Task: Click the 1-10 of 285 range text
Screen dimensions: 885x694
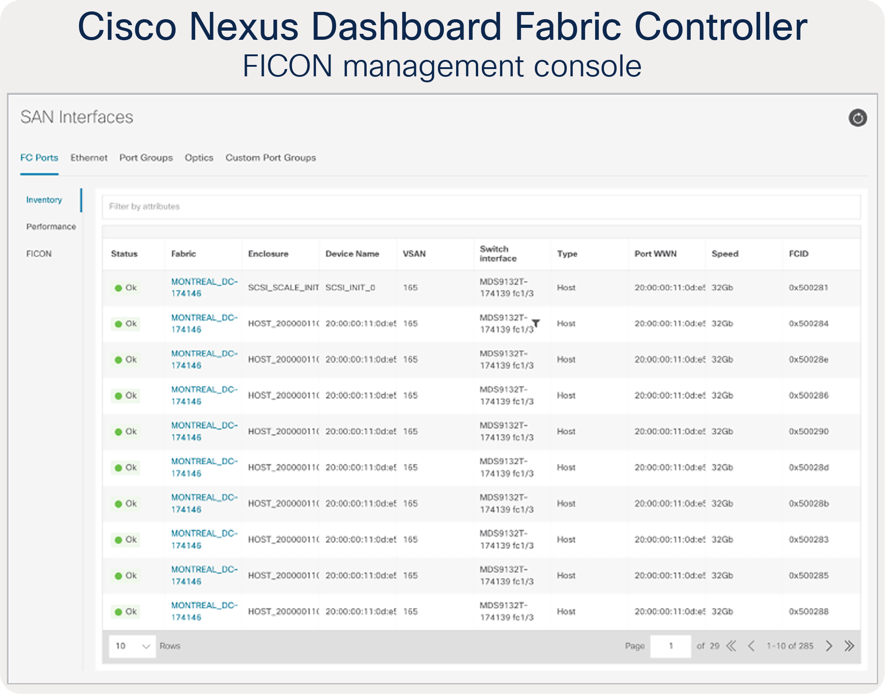Action: coord(790,646)
